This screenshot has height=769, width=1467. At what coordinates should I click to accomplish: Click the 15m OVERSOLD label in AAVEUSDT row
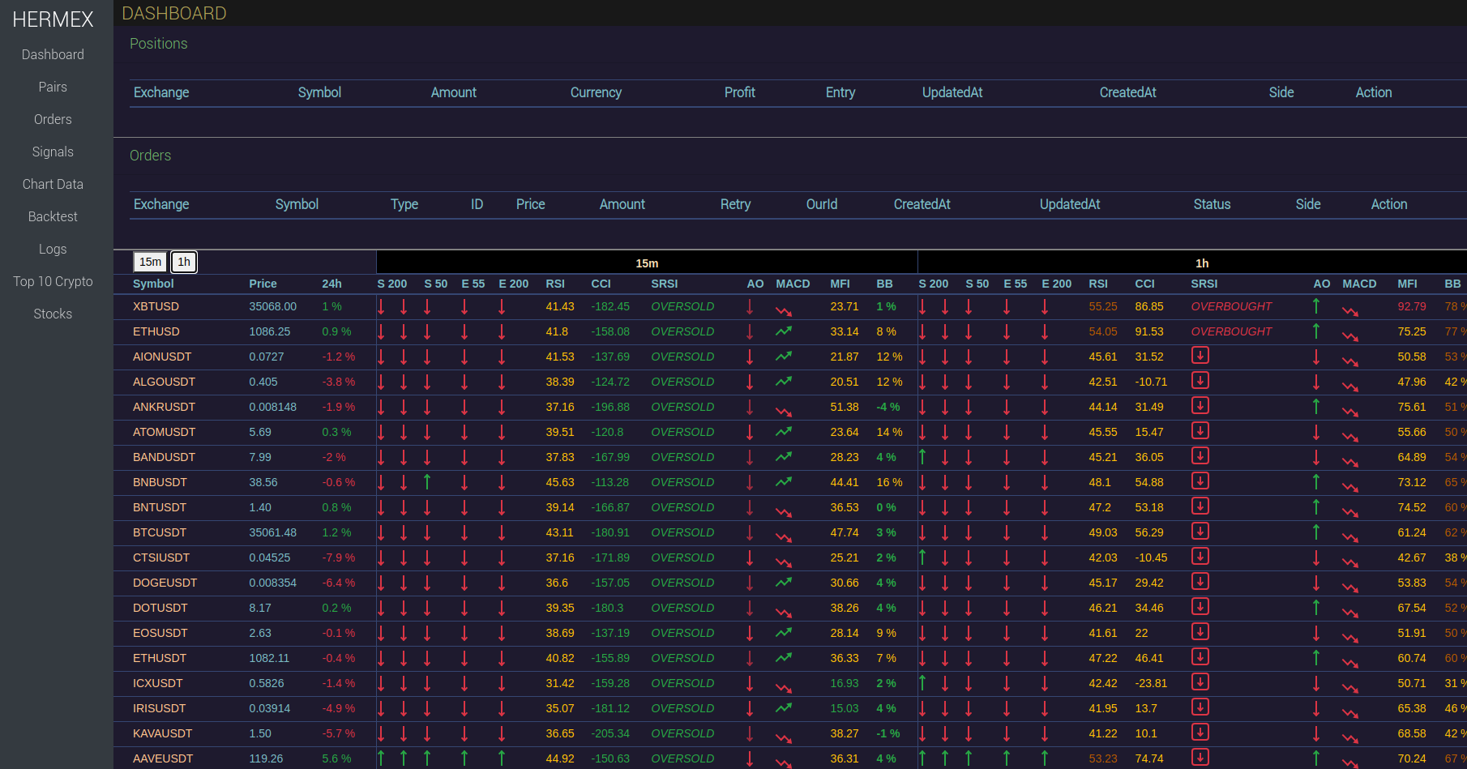[x=682, y=758]
